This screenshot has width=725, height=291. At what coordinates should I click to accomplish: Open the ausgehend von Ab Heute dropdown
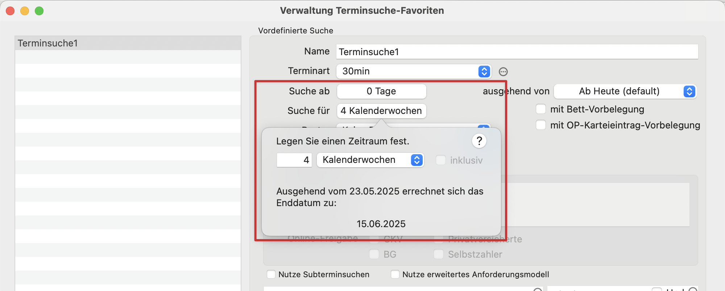coord(625,91)
